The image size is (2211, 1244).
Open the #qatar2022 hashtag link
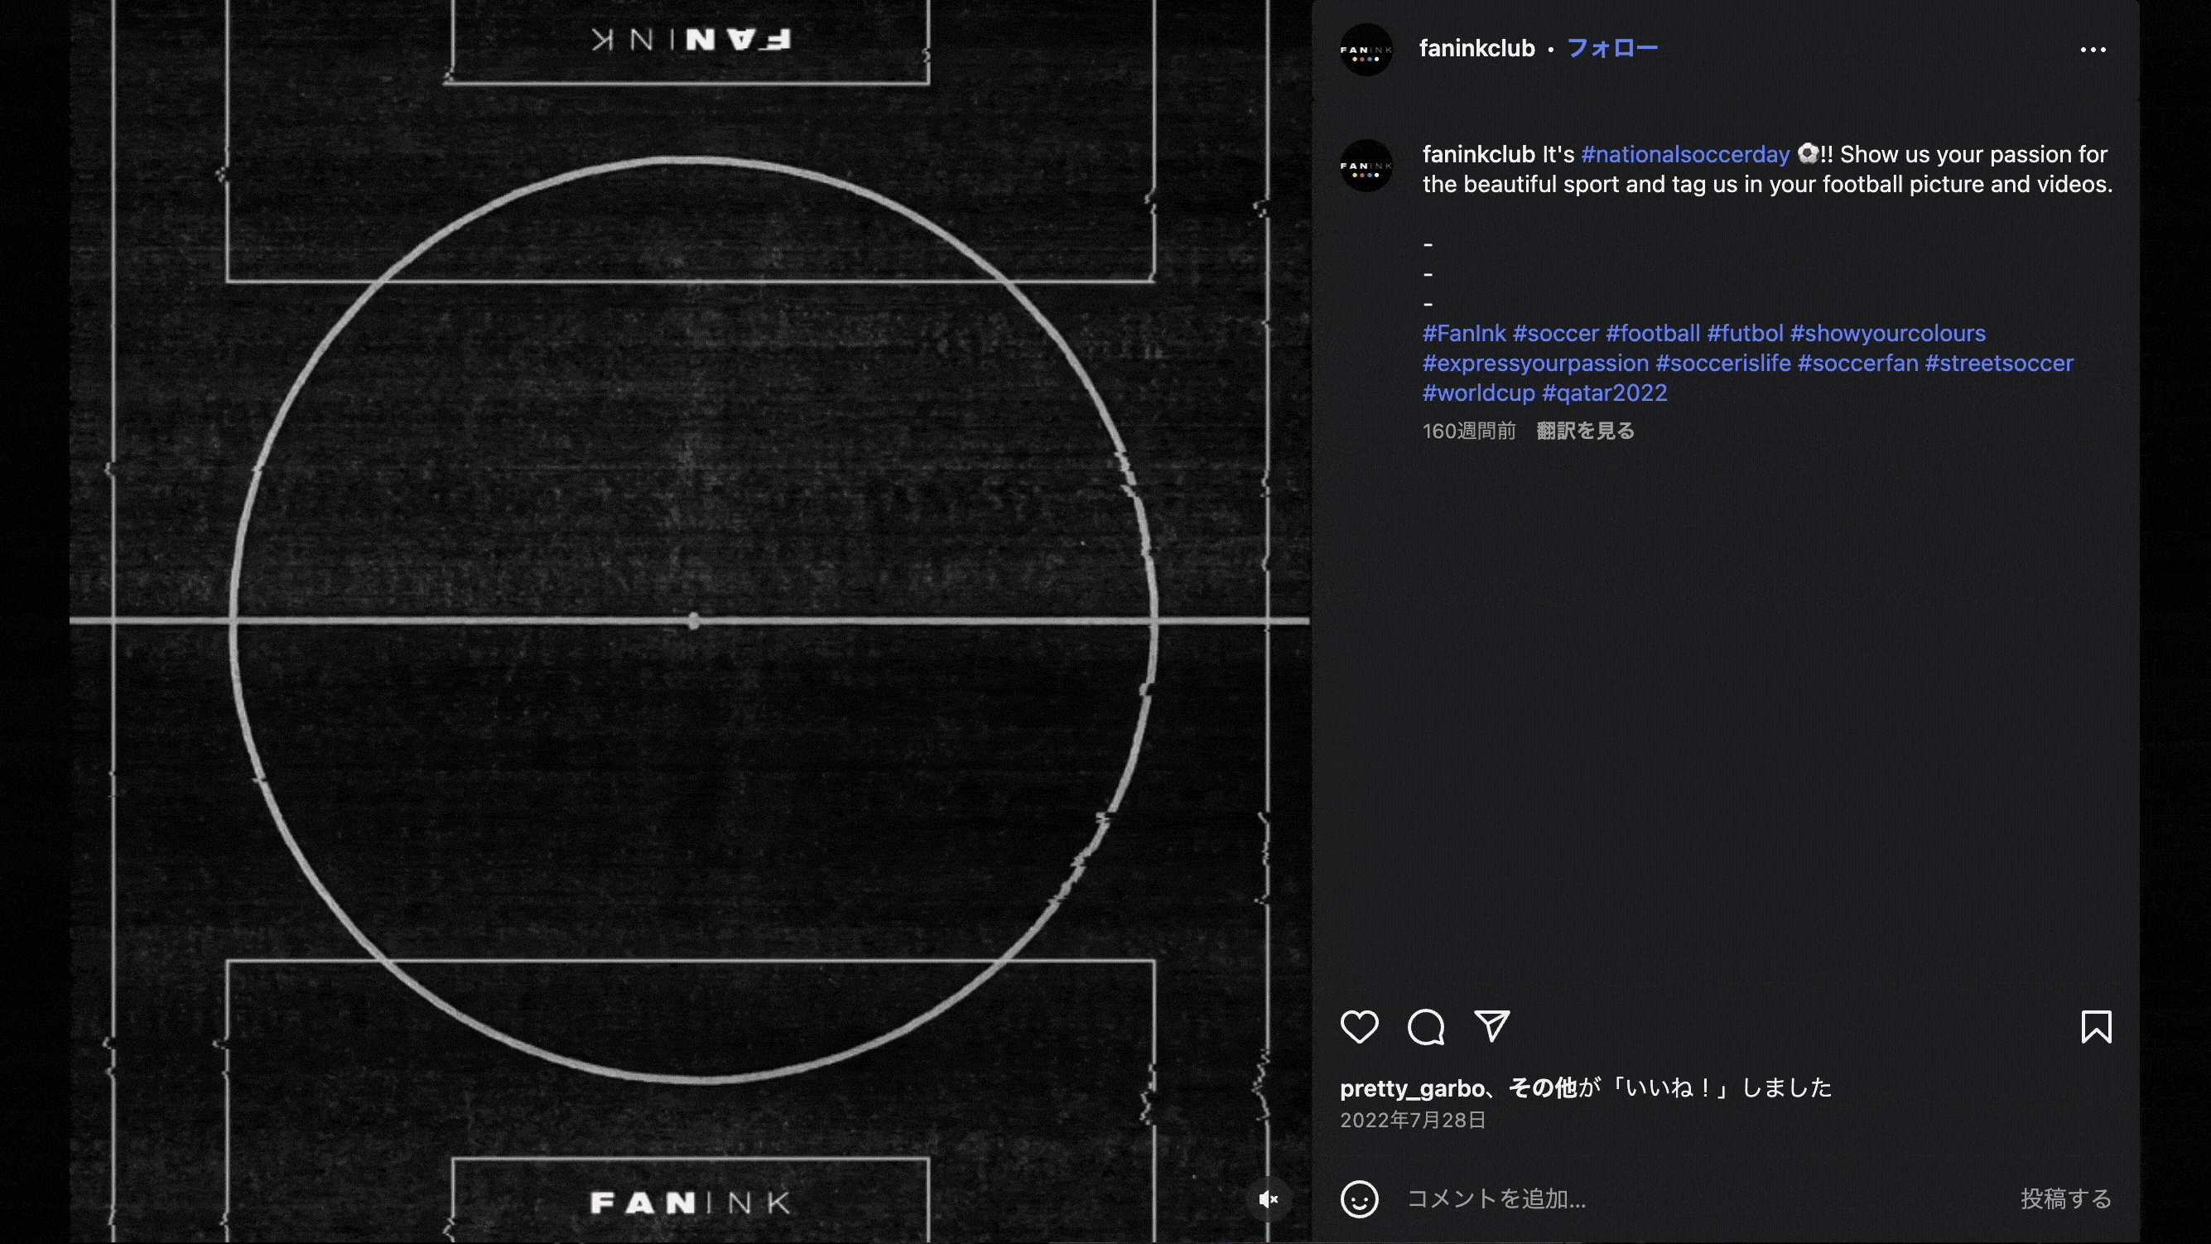1606,393
